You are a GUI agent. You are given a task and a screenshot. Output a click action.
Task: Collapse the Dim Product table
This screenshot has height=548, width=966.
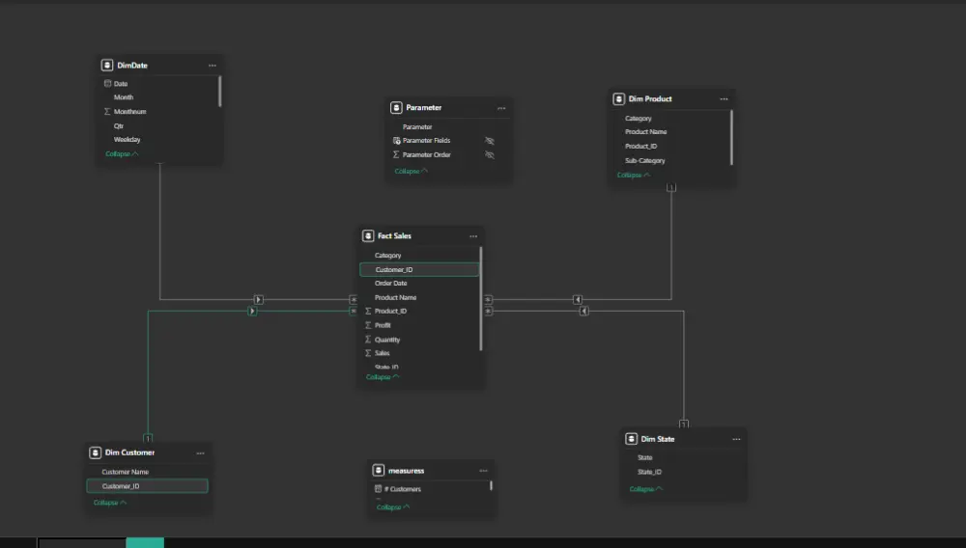tap(634, 176)
